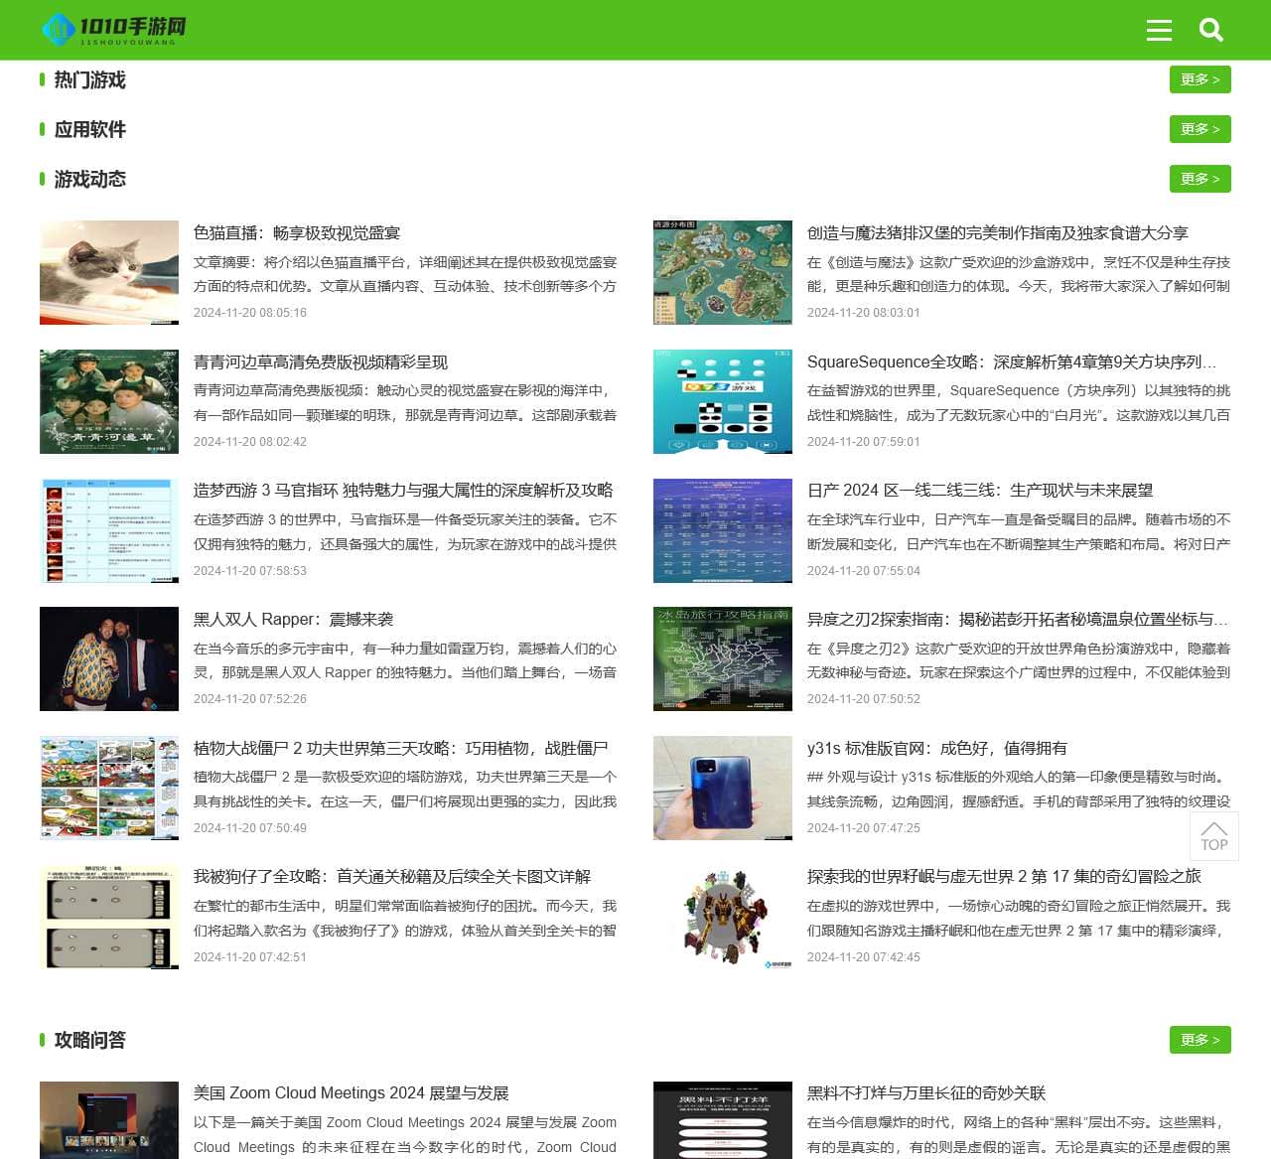This screenshot has width=1271, height=1159.
Task: Click the 游戏动态 section heading
Action: pyautogui.click(x=88, y=179)
